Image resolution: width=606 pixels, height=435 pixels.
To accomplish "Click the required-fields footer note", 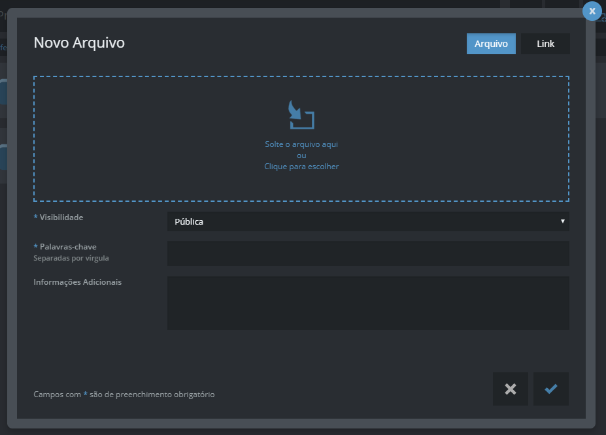I will click(x=124, y=395).
